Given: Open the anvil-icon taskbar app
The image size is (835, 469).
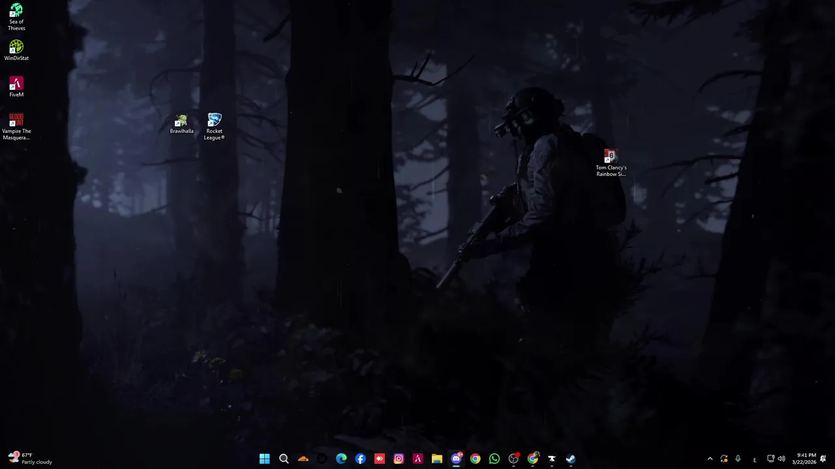Looking at the screenshot, I should click(552, 459).
